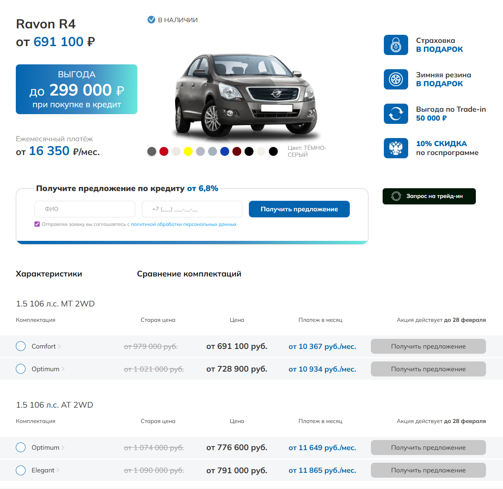
Task: Click the winter tires wheel icon
Action: pyautogui.click(x=396, y=79)
